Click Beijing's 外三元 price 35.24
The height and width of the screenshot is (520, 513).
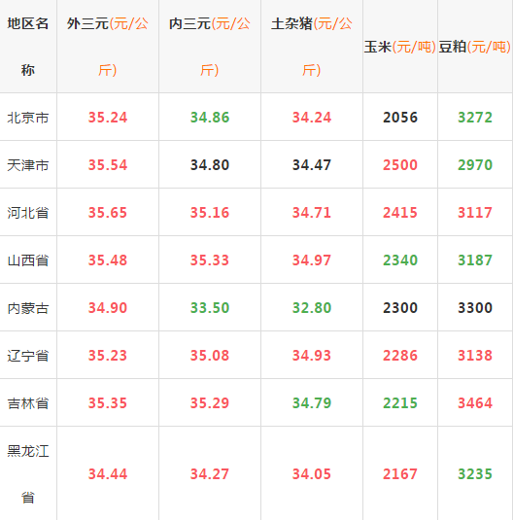click(x=108, y=118)
